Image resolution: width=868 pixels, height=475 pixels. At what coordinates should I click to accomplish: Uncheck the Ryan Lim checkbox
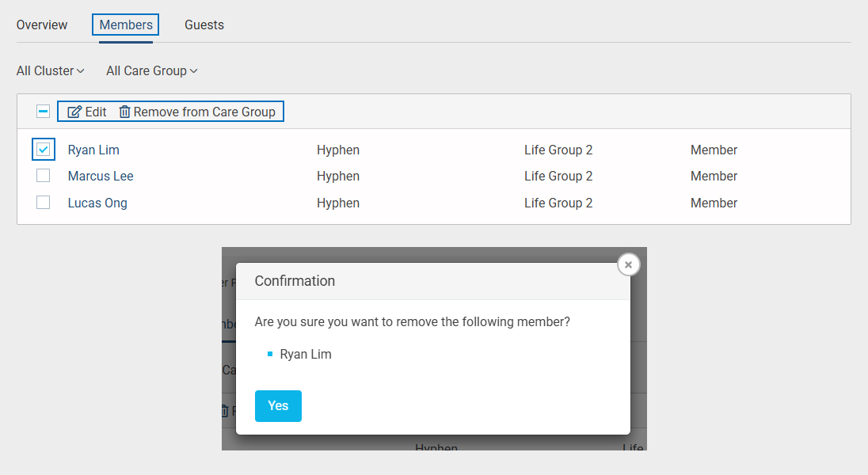coord(44,150)
